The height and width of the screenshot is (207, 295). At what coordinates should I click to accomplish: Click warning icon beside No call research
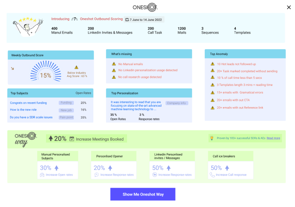coord(114,77)
